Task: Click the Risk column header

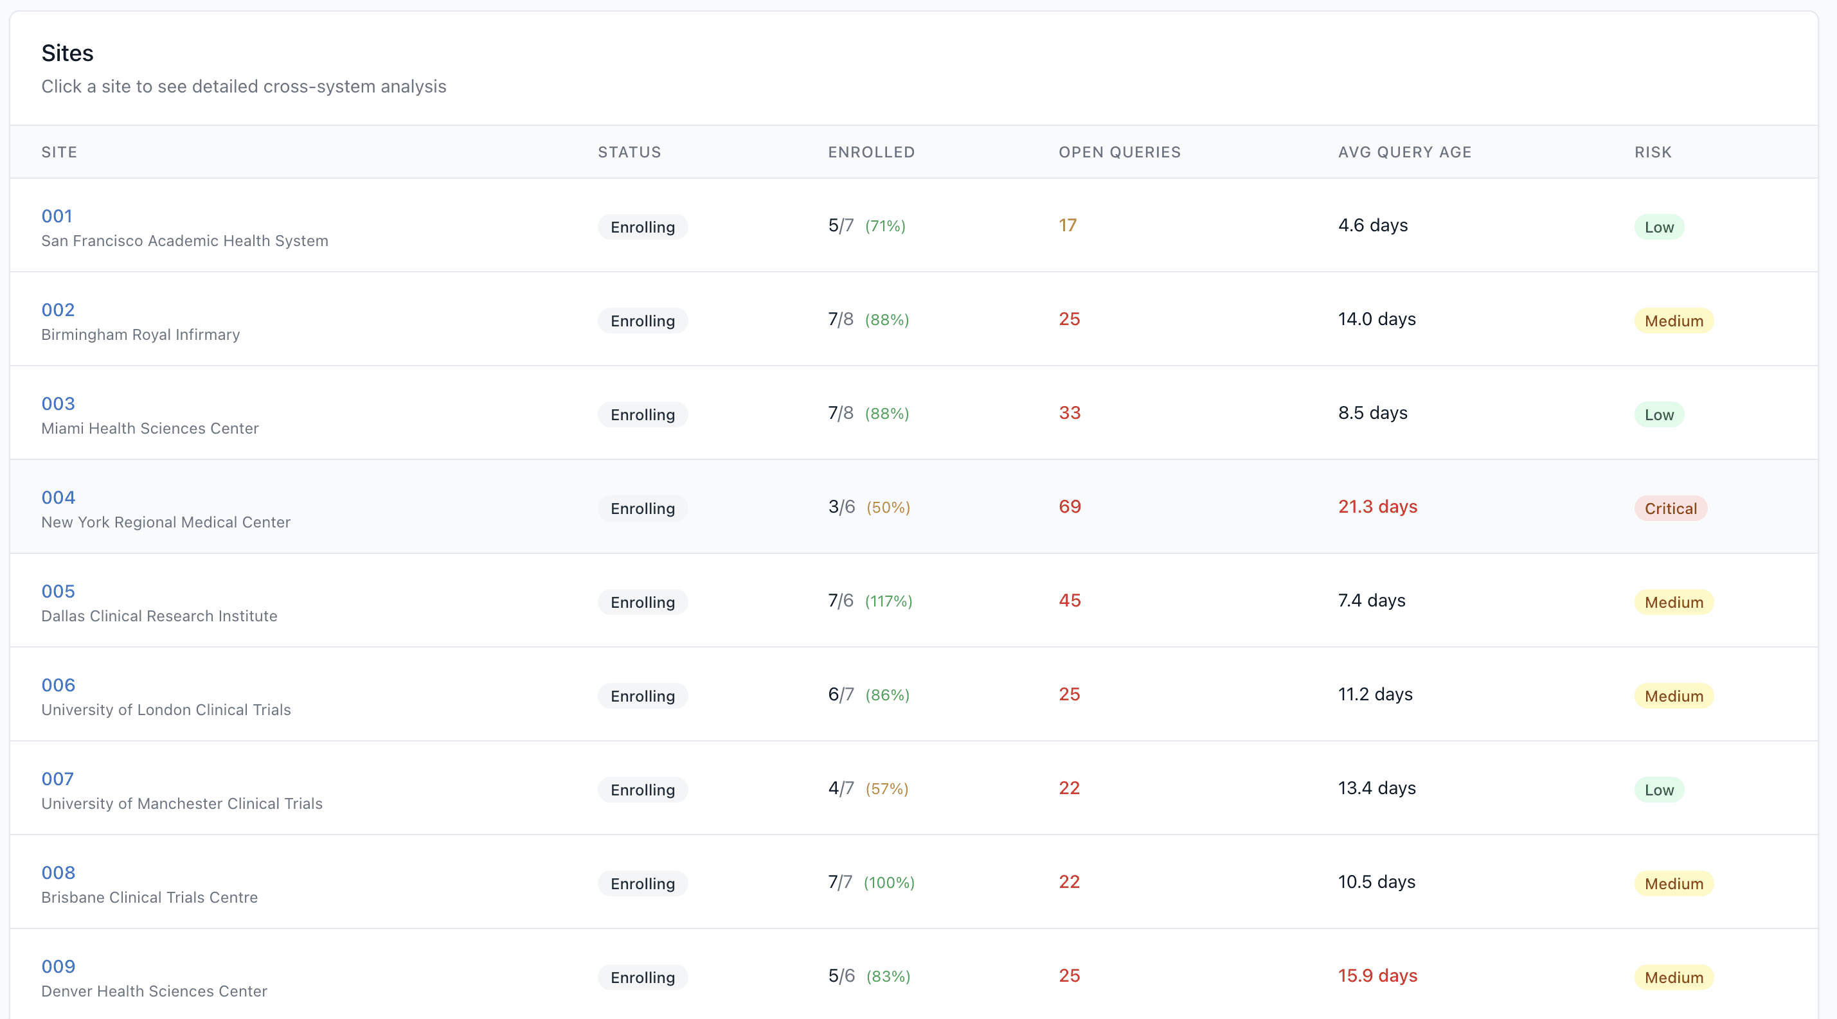Action: (1653, 152)
